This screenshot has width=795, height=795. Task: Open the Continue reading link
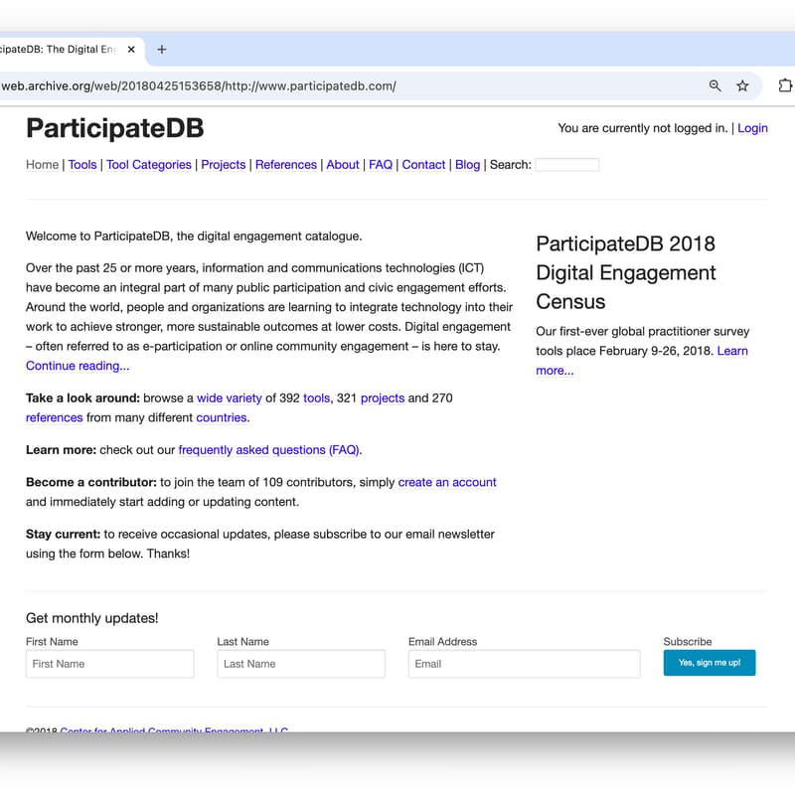tap(77, 366)
